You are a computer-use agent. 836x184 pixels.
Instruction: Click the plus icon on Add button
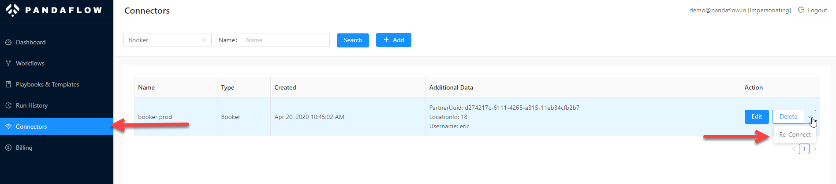(x=386, y=40)
